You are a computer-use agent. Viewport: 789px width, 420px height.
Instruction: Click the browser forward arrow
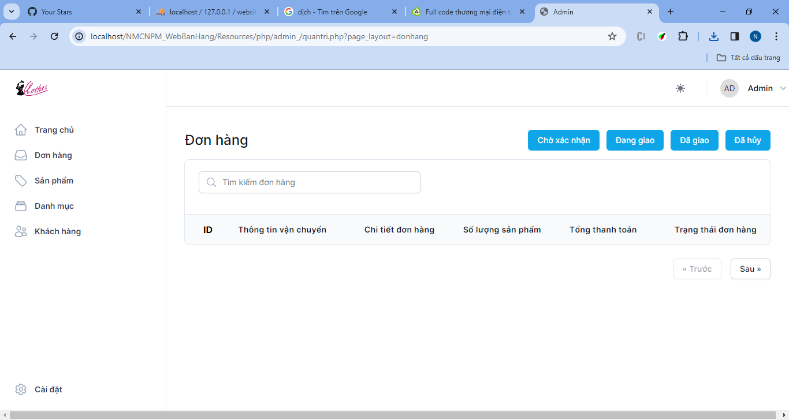34,36
